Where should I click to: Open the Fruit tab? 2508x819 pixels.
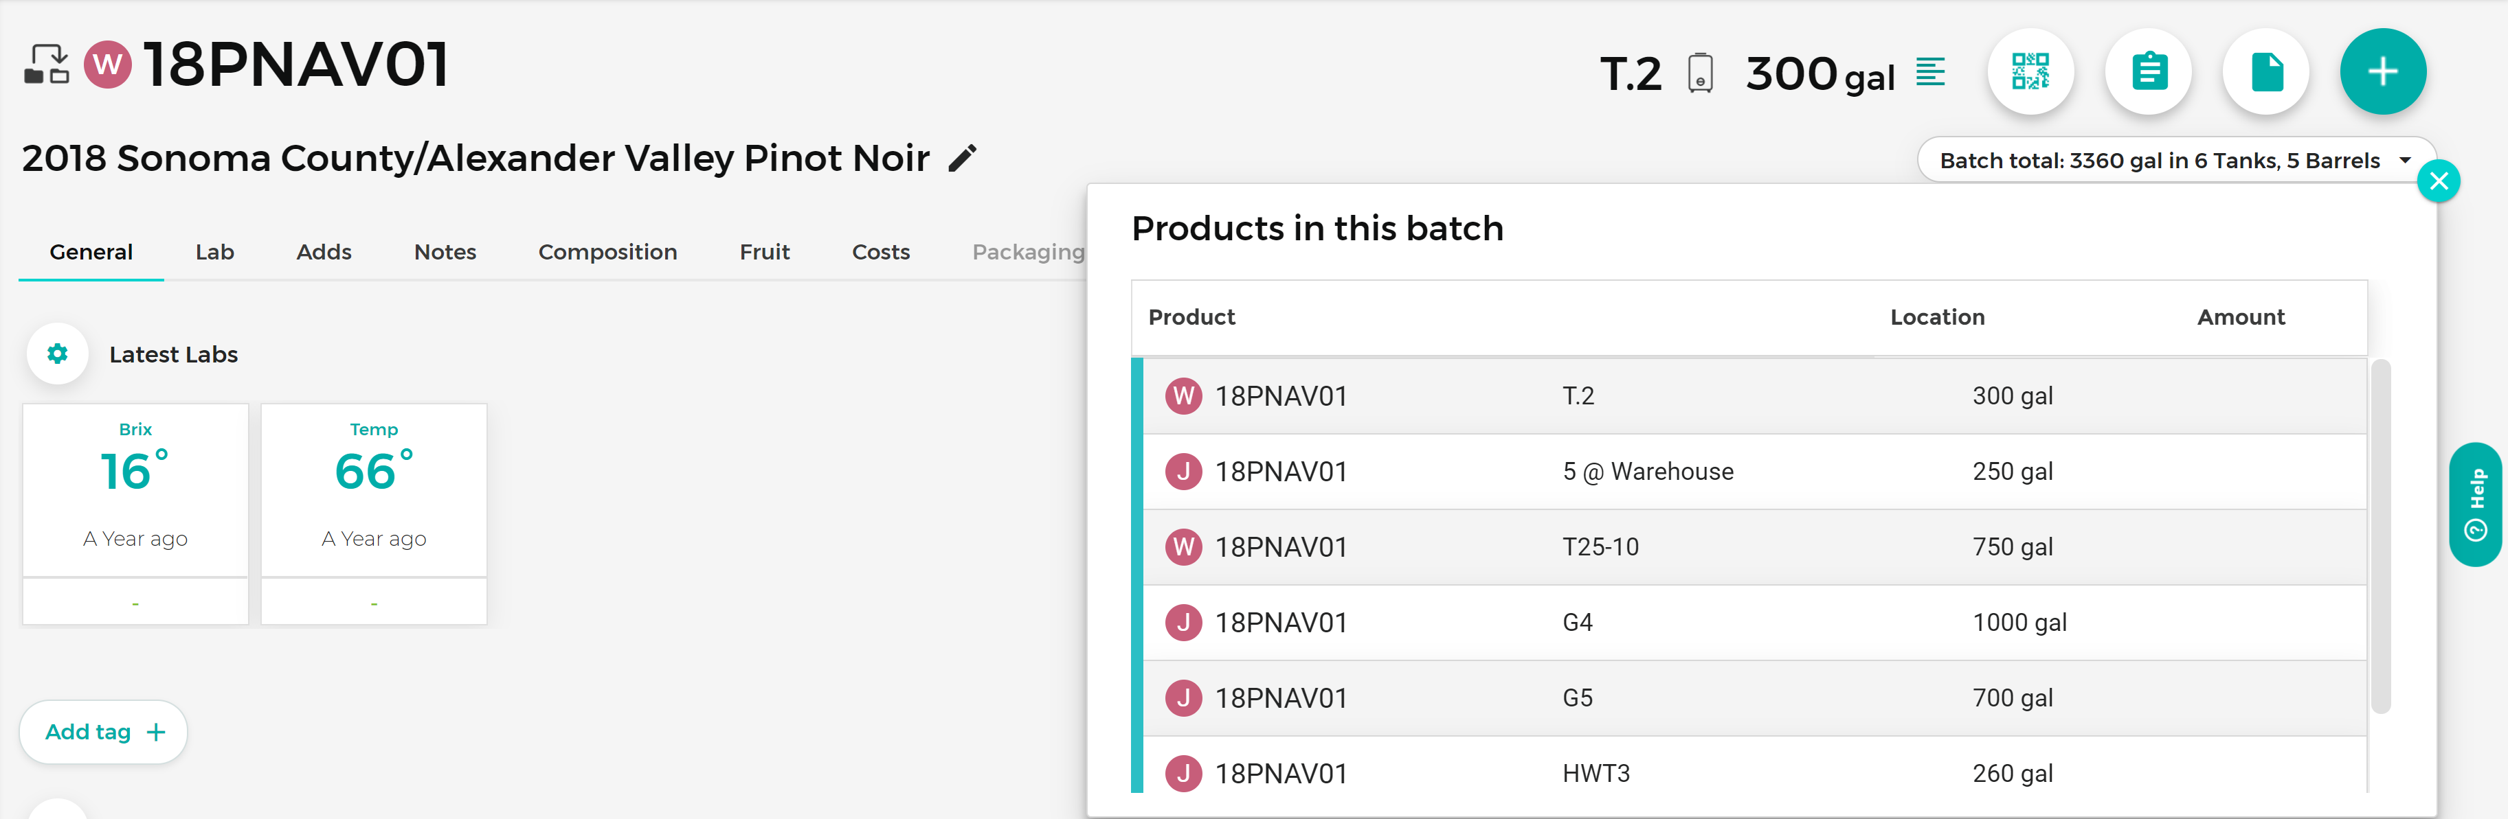pyautogui.click(x=764, y=252)
